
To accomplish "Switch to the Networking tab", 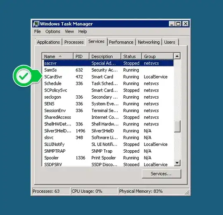I will [x=149, y=42].
